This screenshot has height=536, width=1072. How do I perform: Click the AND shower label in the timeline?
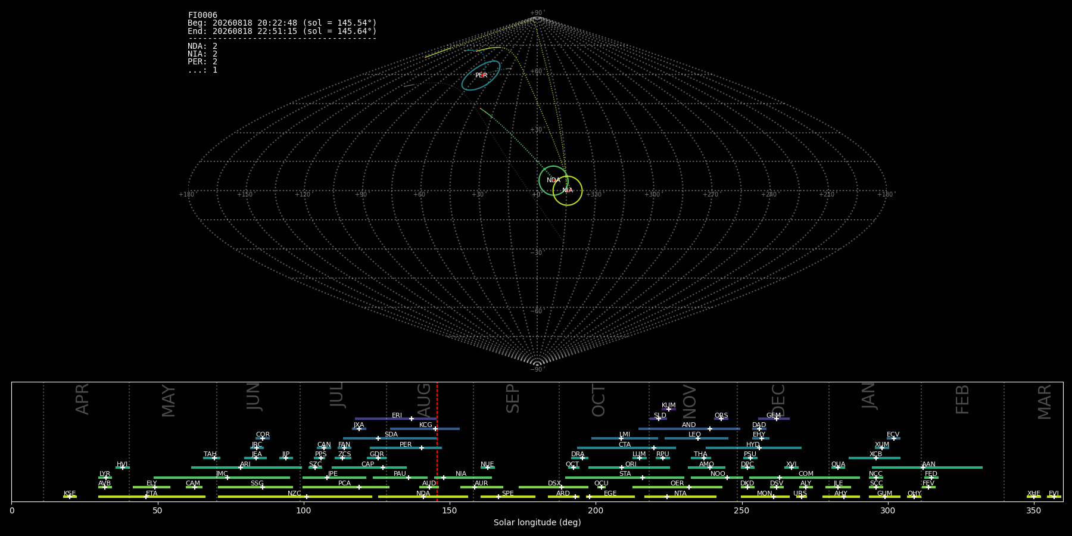coord(689,425)
